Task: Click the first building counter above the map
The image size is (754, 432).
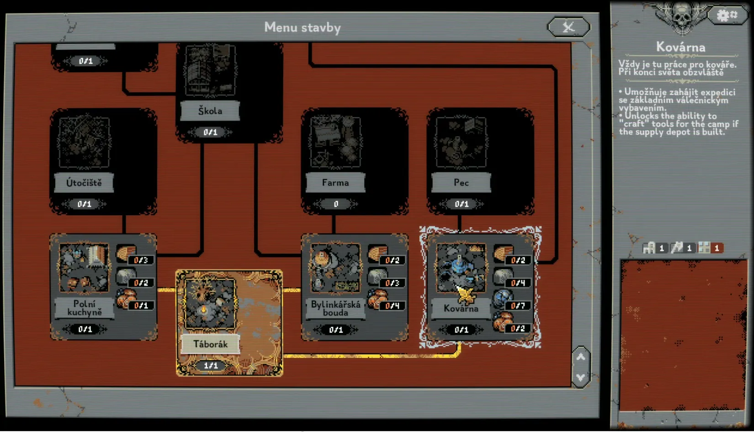Action: click(x=654, y=248)
